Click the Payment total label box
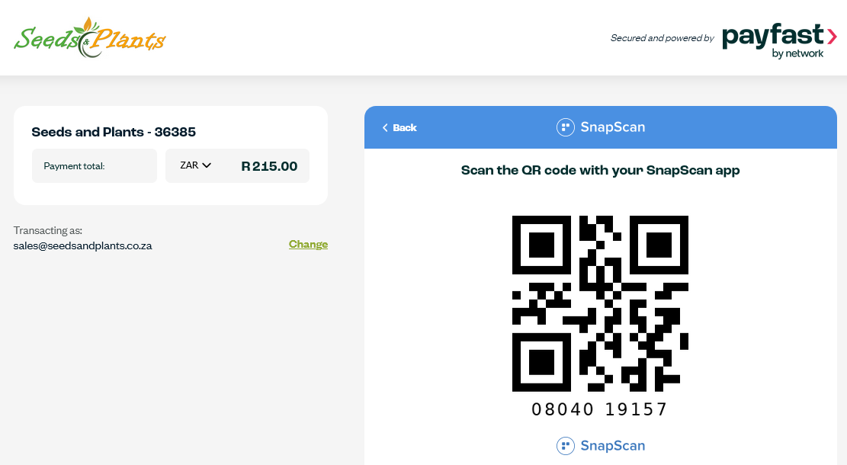This screenshot has width=847, height=465. click(x=95, y=166)
